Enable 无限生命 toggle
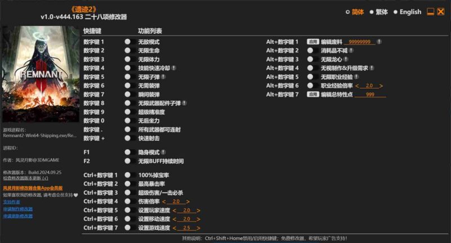The width and height of the screenshot is (451, 243). [130, 51]
